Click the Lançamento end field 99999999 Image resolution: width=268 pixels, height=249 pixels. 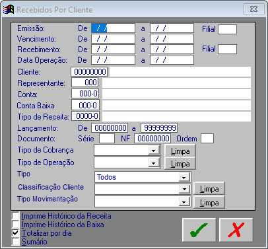coord(159,128)
